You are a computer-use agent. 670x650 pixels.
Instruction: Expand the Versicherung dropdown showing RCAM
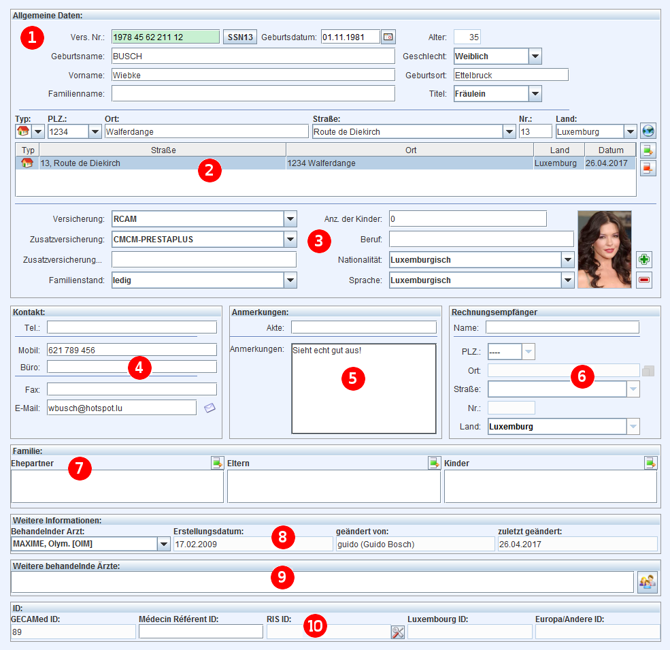click(x=290, y=219)
